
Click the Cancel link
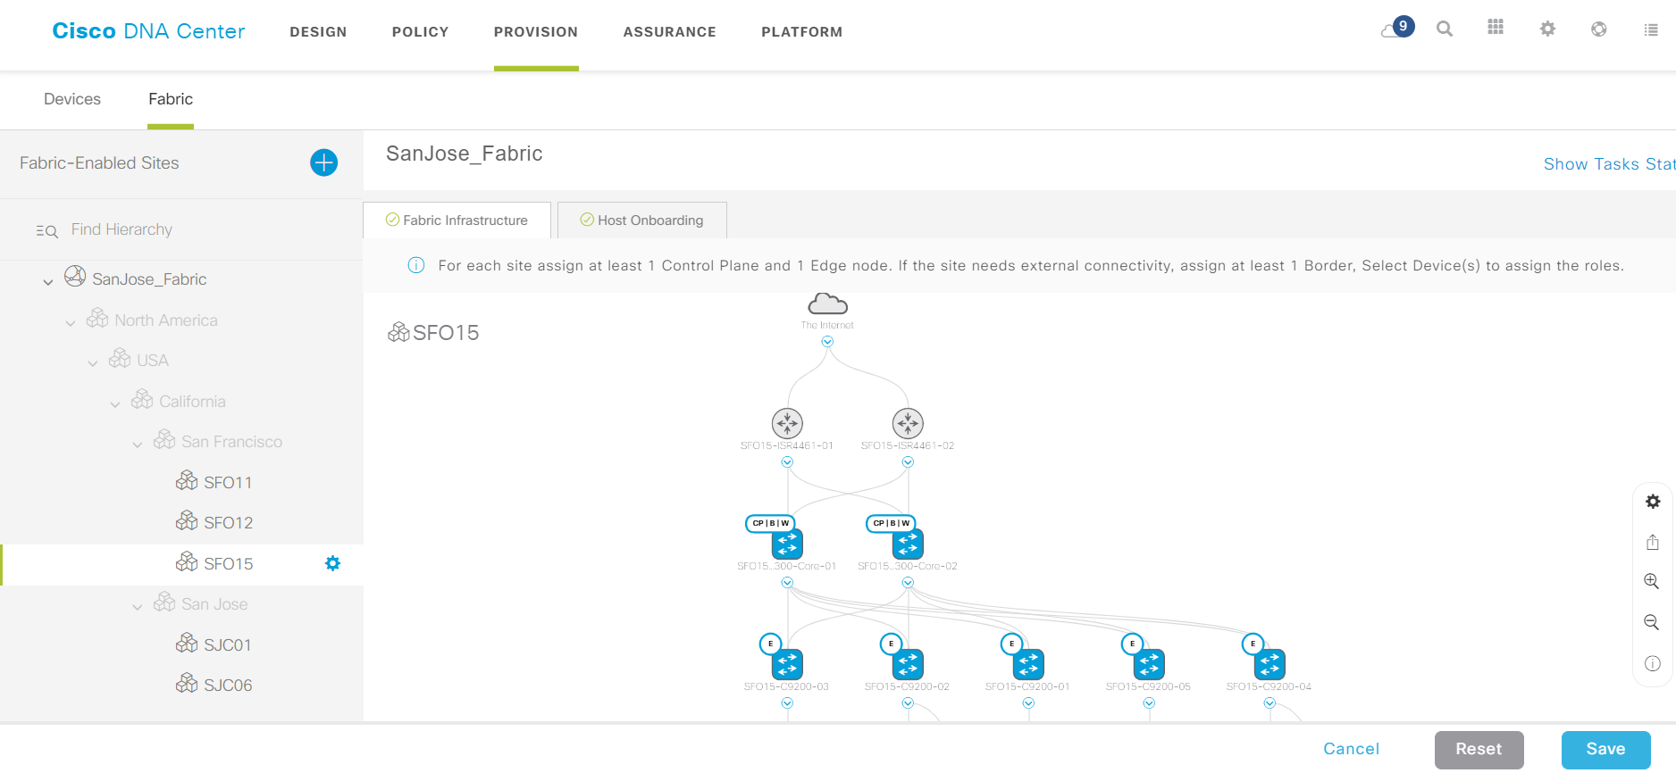click(1351, 749)
